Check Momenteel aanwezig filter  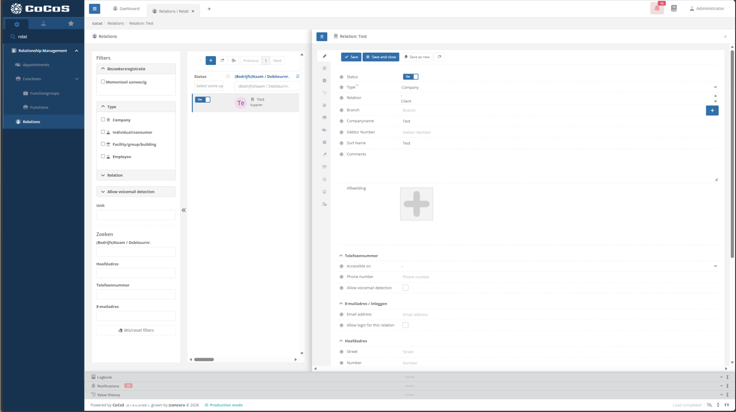[x=103, y=82]
